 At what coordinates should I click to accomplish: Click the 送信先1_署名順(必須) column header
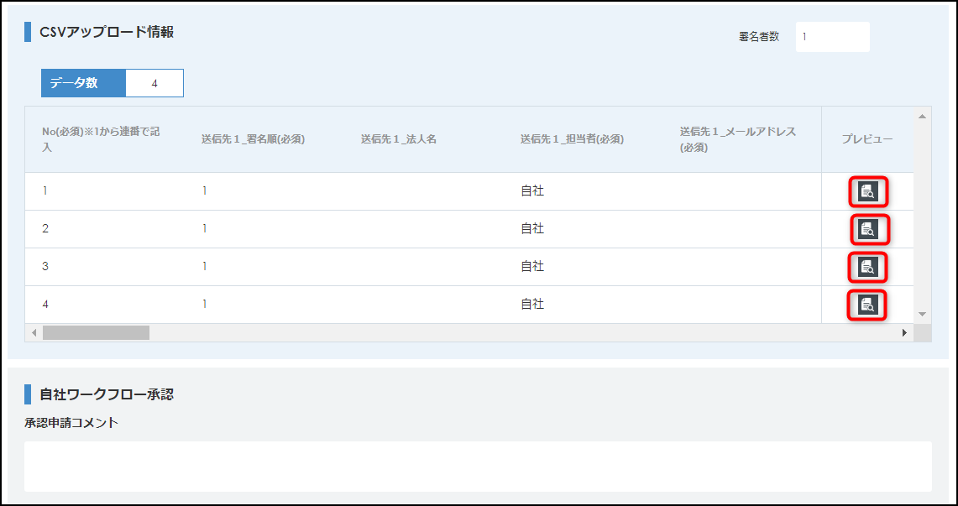click(x=253, y=139)
